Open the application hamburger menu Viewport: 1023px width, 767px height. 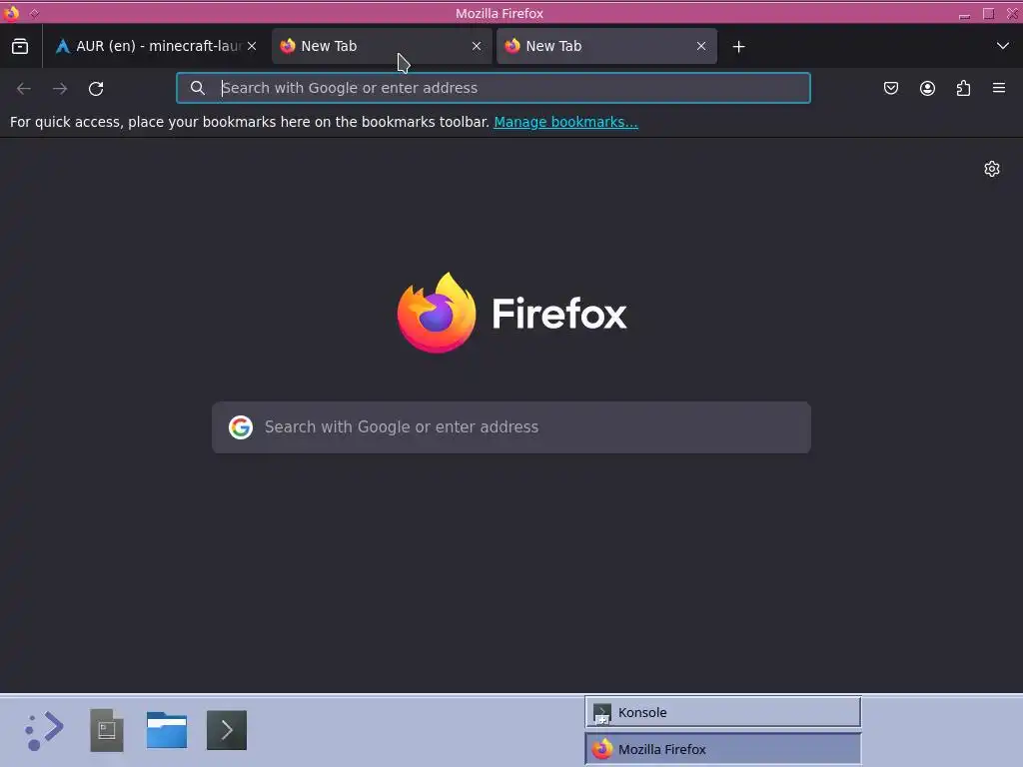999,88
